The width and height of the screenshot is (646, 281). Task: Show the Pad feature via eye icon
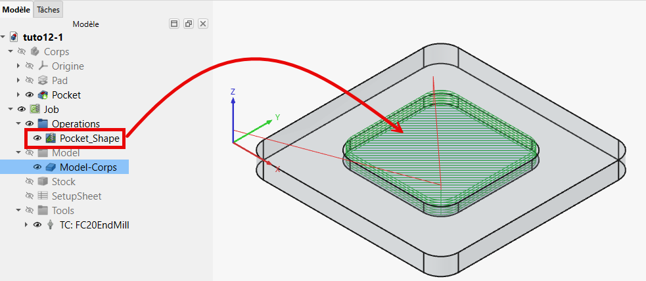[28, 80]
